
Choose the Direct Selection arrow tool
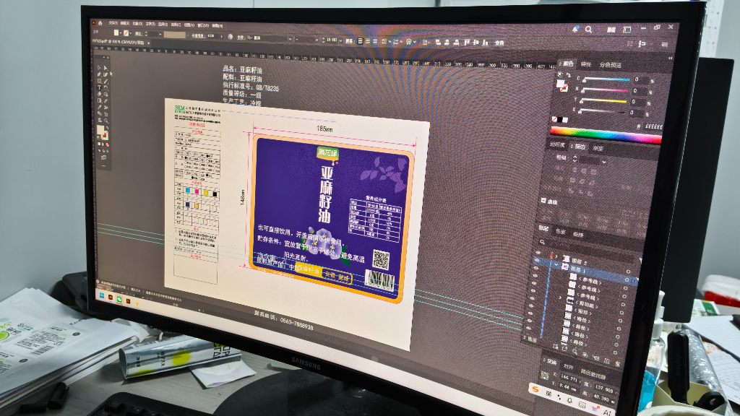106,67
